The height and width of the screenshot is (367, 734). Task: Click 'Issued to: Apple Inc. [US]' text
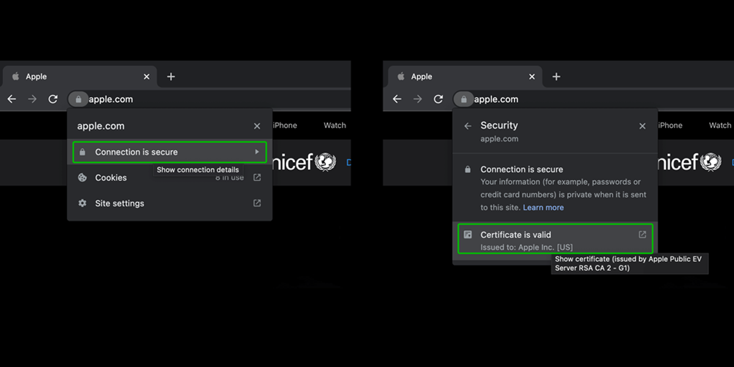[x=527, y=247]
